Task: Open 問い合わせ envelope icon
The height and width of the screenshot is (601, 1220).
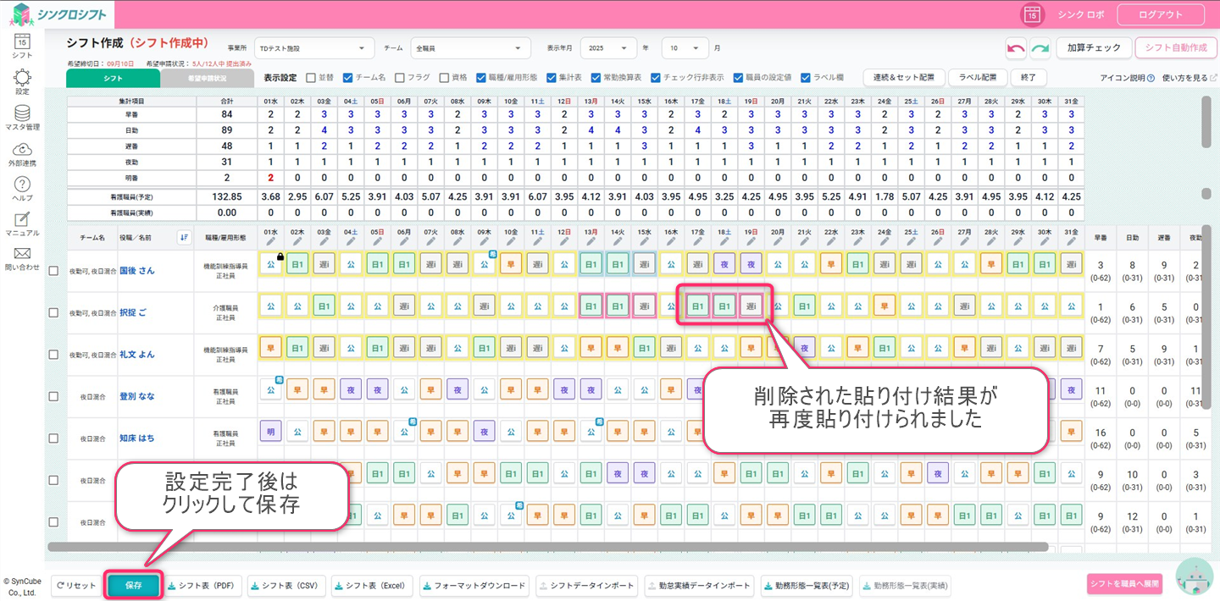Action: pyautogui.click(x=22, y=254)
